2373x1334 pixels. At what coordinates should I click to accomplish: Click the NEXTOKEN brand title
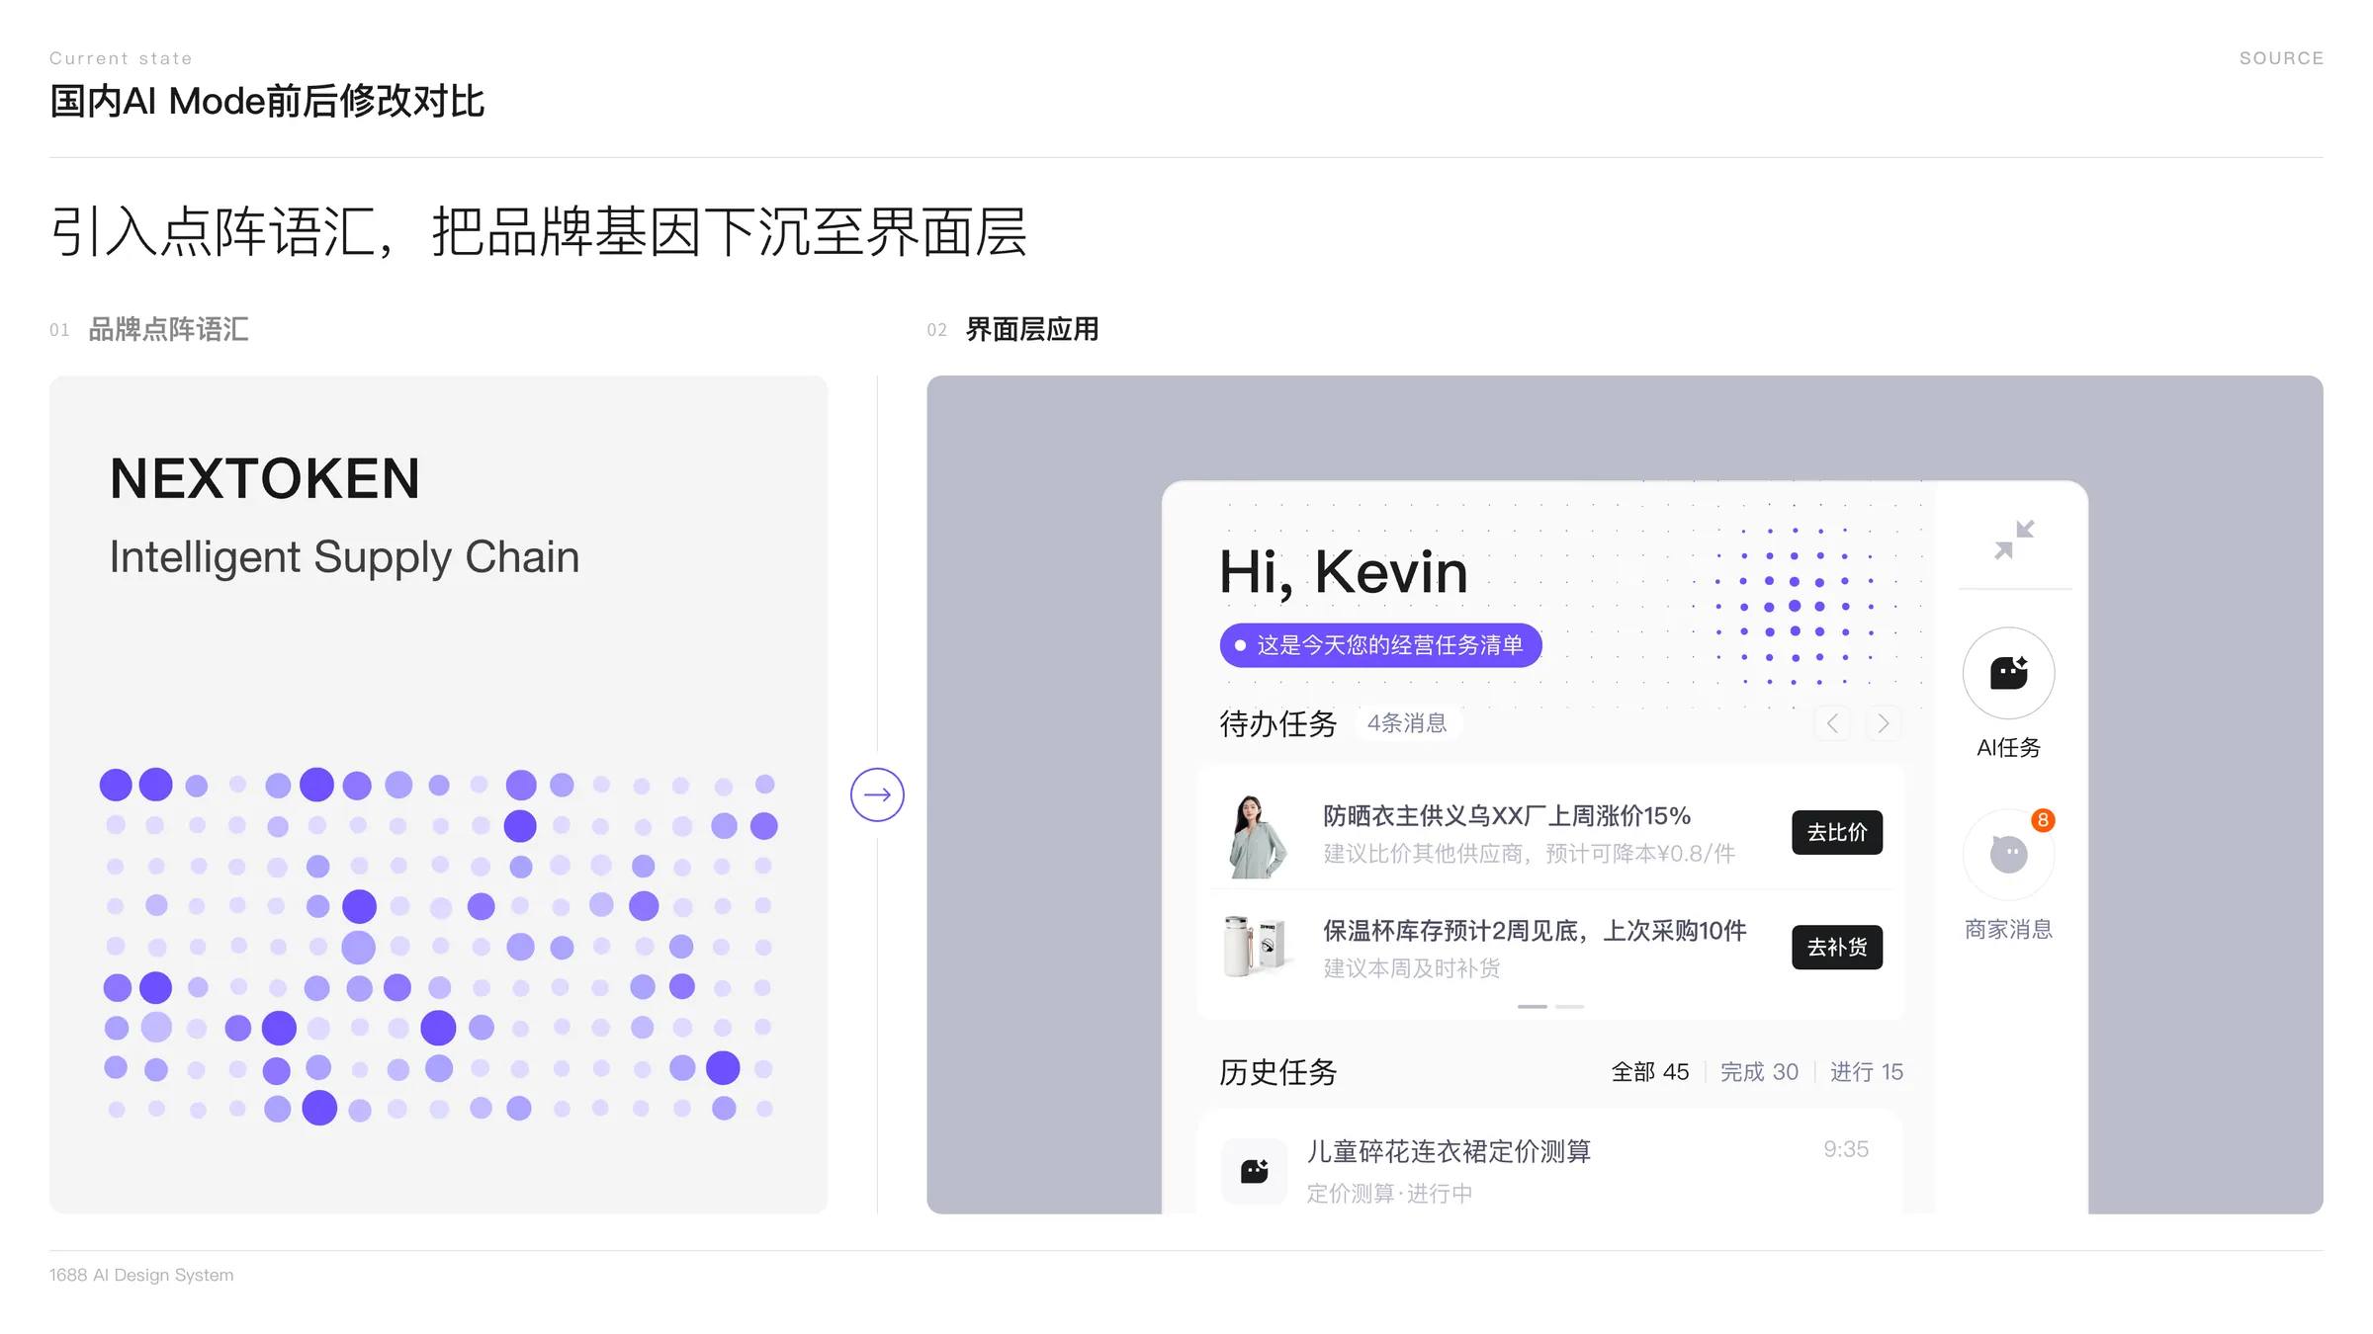tap(265, 479)
